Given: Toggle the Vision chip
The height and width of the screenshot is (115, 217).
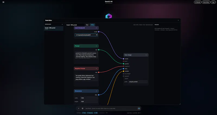Looking at the screenshot, I should 79,113.
